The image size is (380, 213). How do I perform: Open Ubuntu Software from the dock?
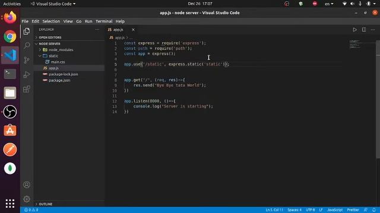coord(10,131)
